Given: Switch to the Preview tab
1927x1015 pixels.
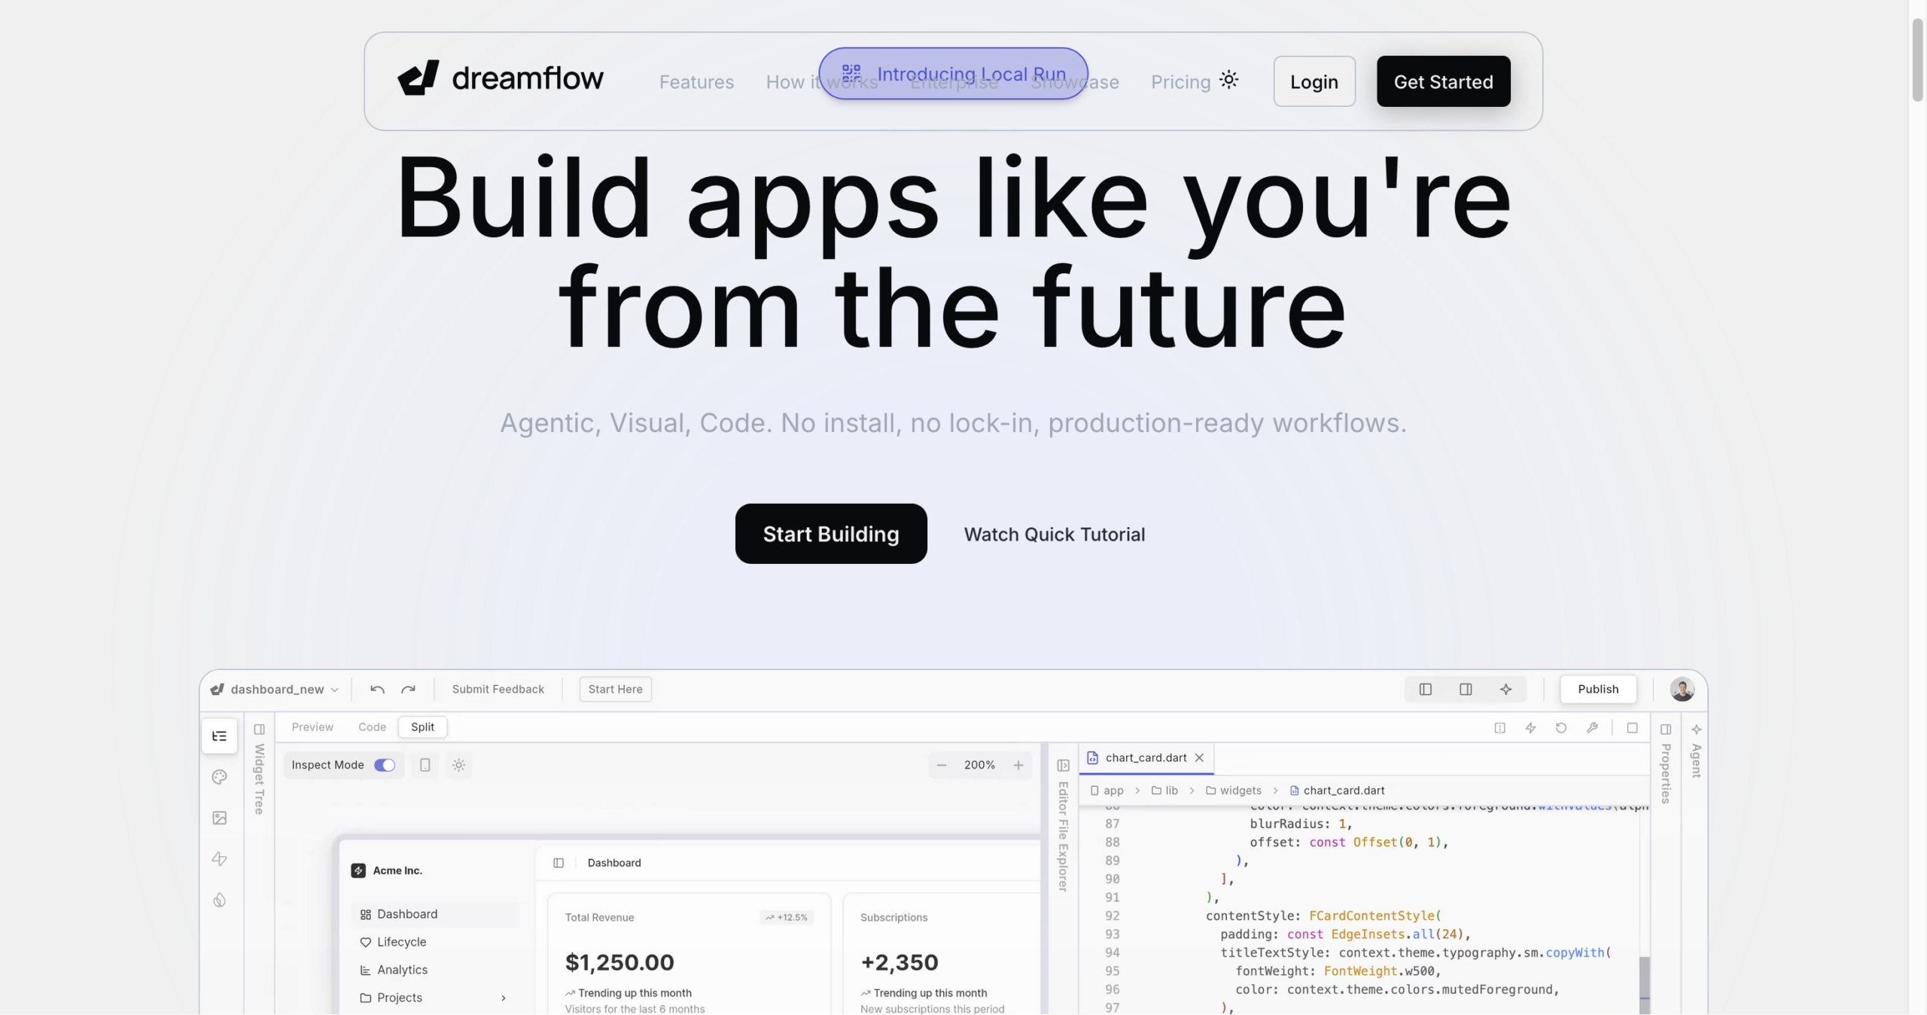Looking at the screenshot, I should coord(312,727).
